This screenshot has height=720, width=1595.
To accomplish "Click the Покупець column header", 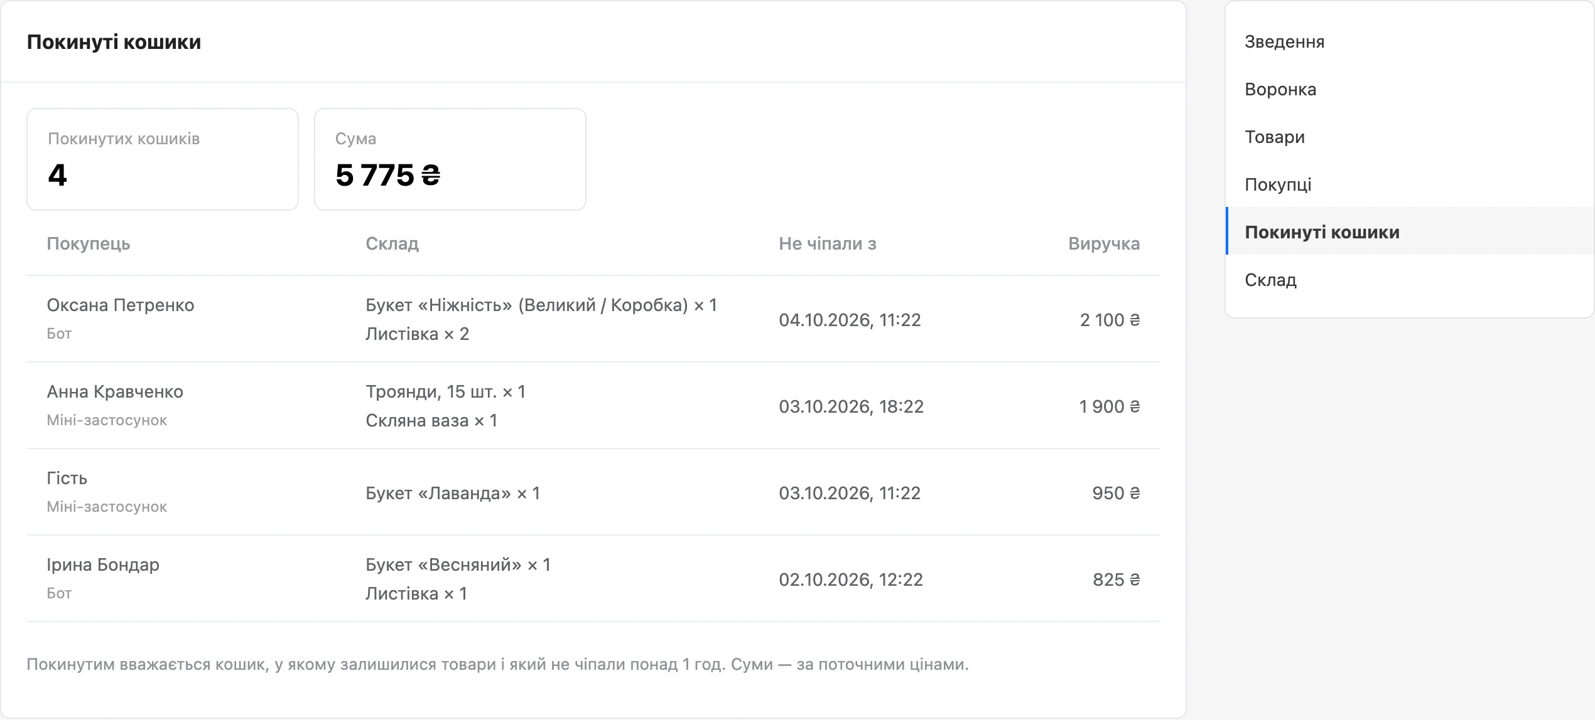I will click(x=89, y=243).
